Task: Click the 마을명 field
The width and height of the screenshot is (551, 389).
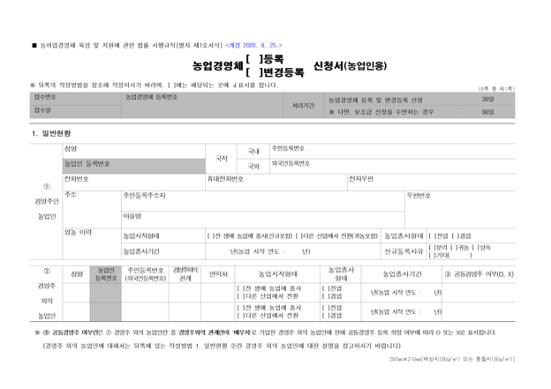Action: tap(263, 220)
